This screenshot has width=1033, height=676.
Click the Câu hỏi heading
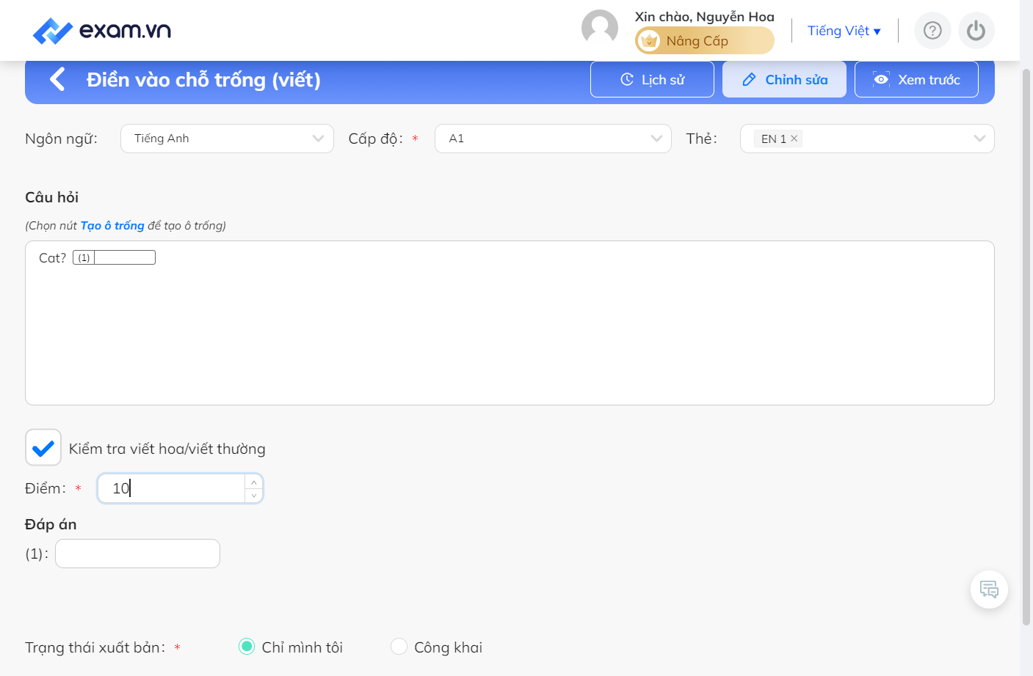point(51,197)
